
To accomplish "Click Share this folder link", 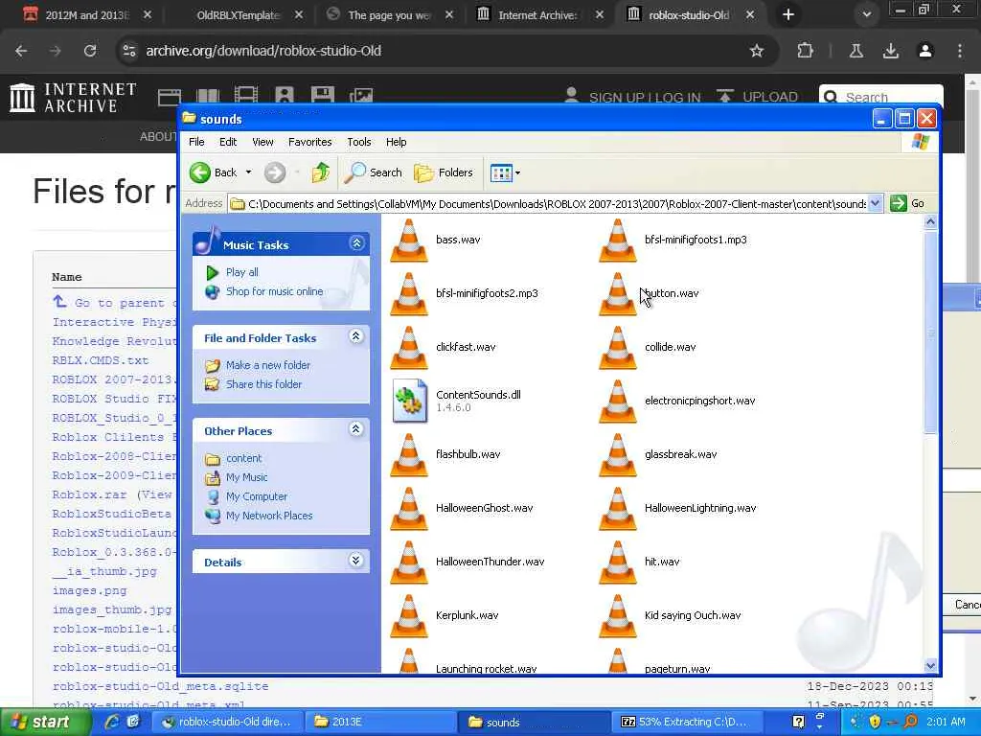I will 263,384.
